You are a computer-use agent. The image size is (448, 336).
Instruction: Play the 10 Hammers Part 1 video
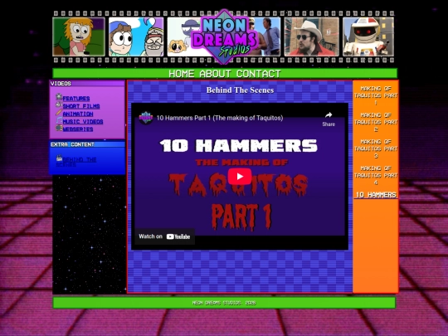tap(240, 176)
